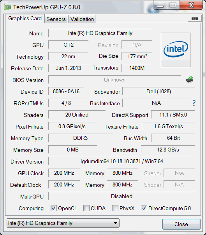Select the Graphics Card tab
Screen dimensions: 206x235
click(25, 18)
